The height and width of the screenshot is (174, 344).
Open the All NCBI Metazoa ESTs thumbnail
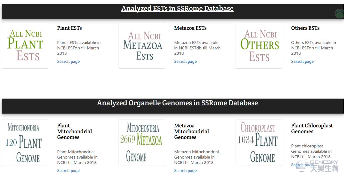(x=142, y=45)
